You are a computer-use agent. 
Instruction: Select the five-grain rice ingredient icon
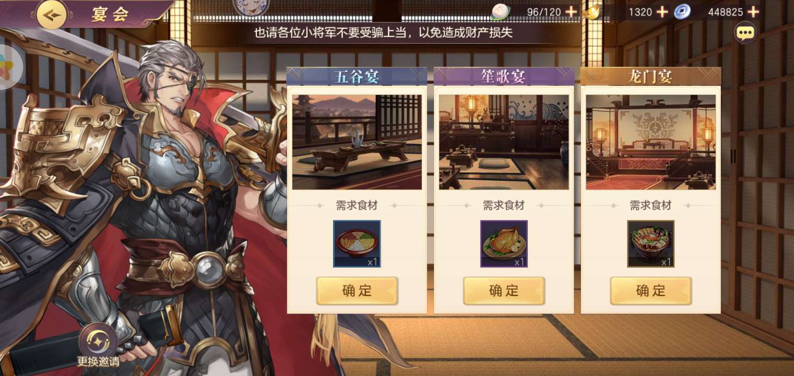[x=357, y=244]
